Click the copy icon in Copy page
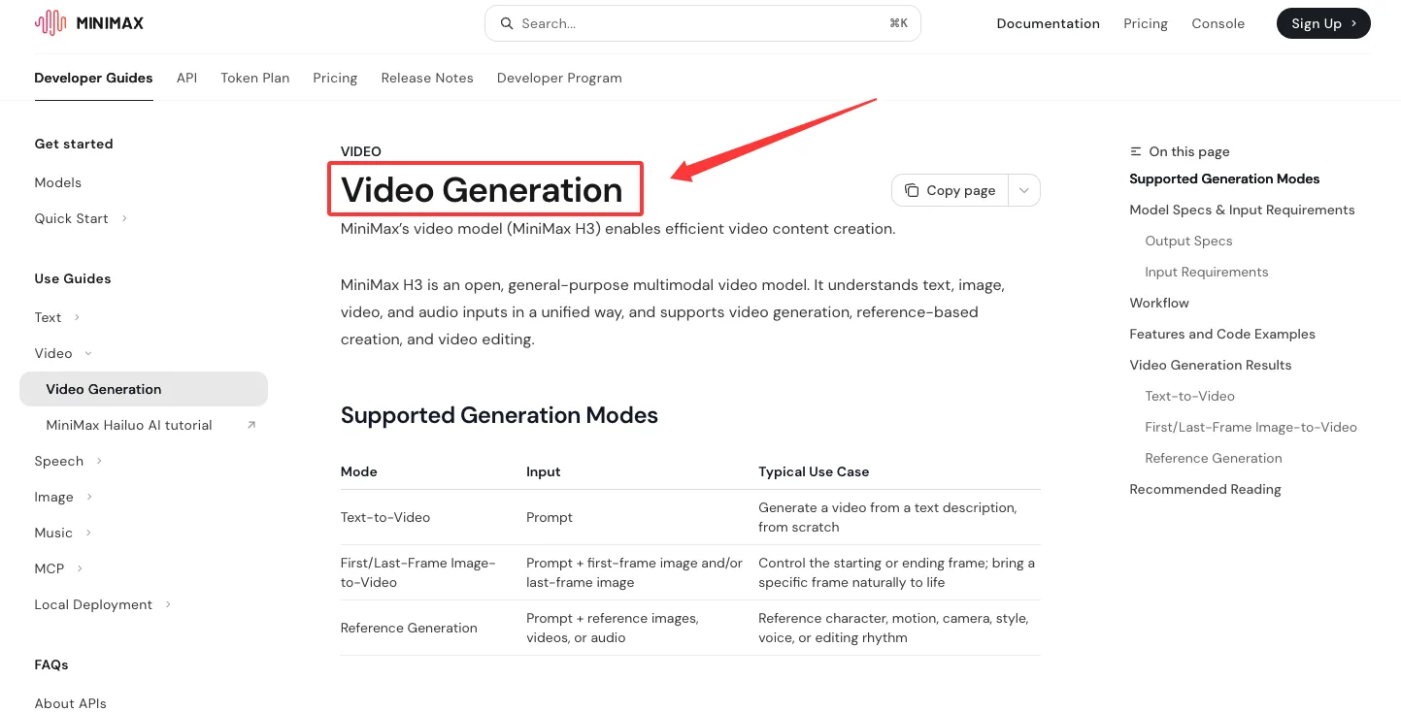 click(912, 190)
